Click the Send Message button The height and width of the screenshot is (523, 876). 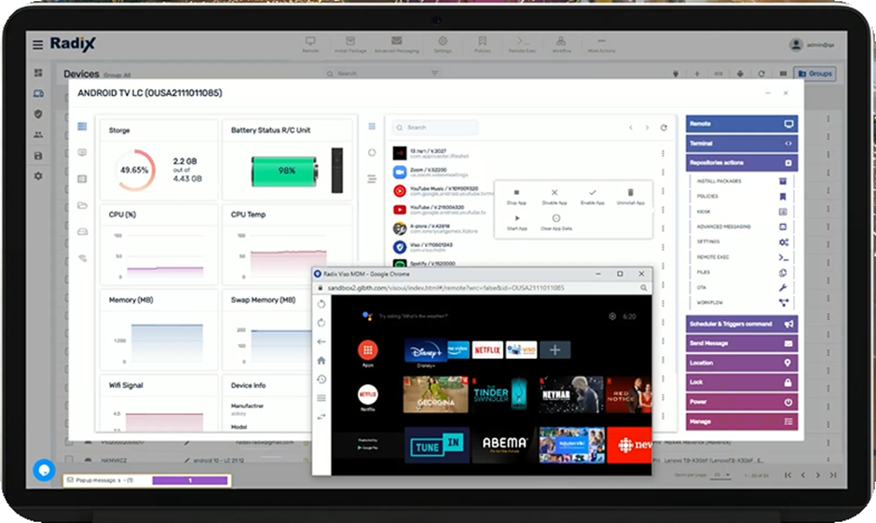pos(741,344)
